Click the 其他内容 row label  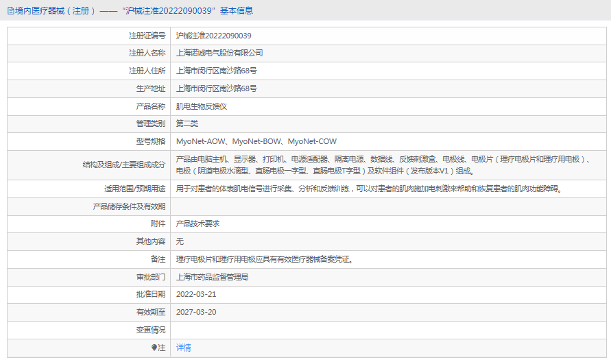coord(151,241)
